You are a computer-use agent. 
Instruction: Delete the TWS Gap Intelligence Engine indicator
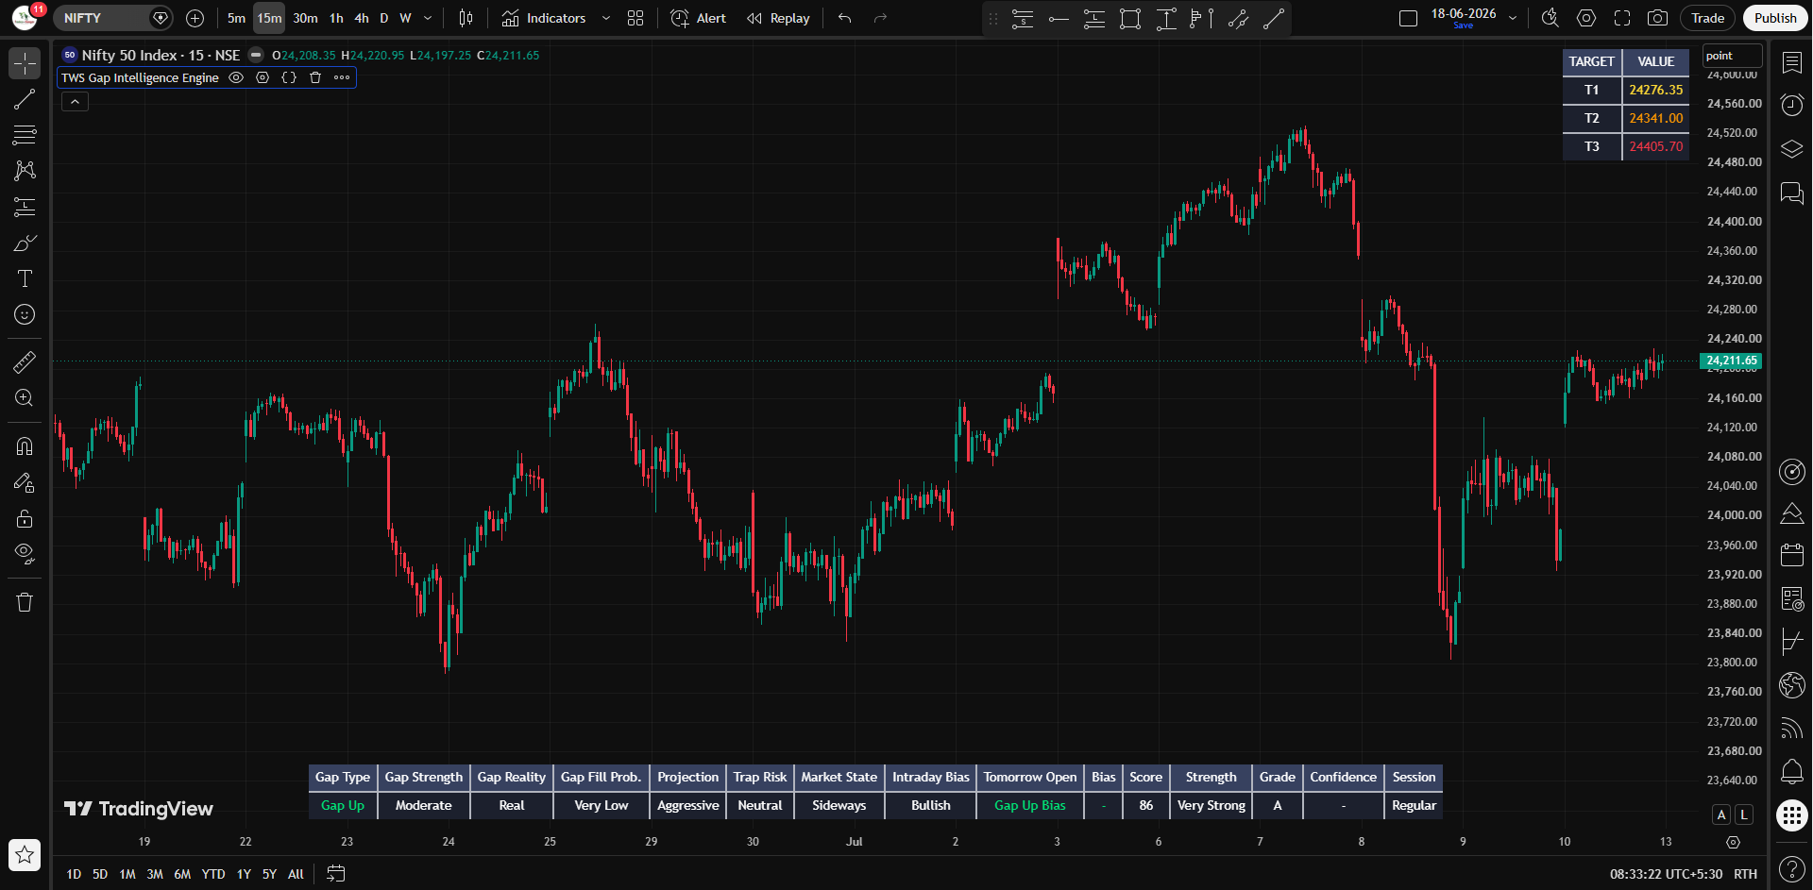pyautogui.click(x=315, y=77)
